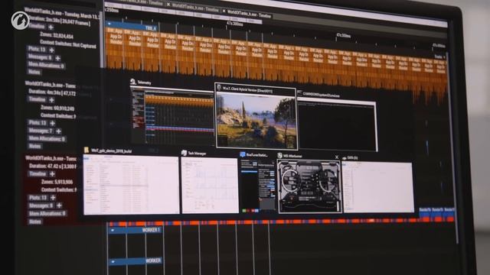Screen dimensions: 490x275
Task: Click the MSI Afterburner icon in switcher
Action: (279, 156)
